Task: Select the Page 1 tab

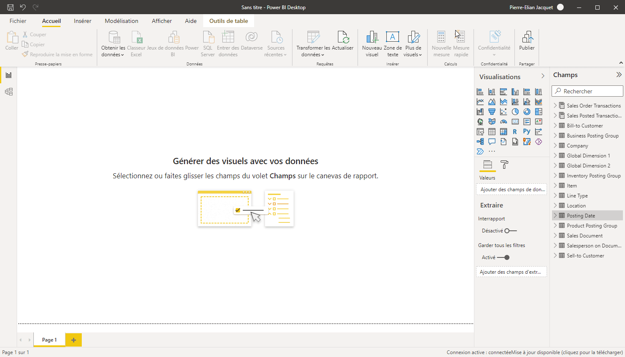Action: pos(49,340)
